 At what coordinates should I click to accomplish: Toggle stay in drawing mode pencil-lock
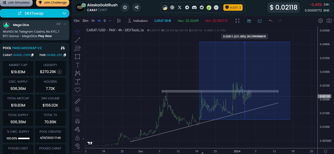pyautogui.click(x=78, y=129)
